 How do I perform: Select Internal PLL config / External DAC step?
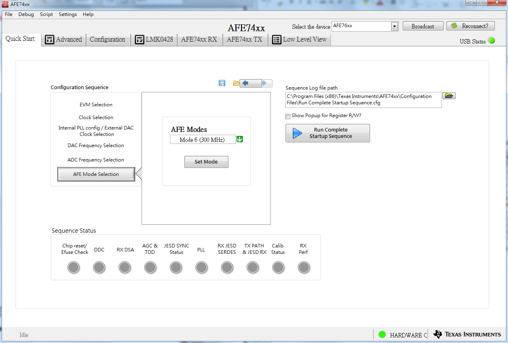pyautogui.click(x=96, y=131)
